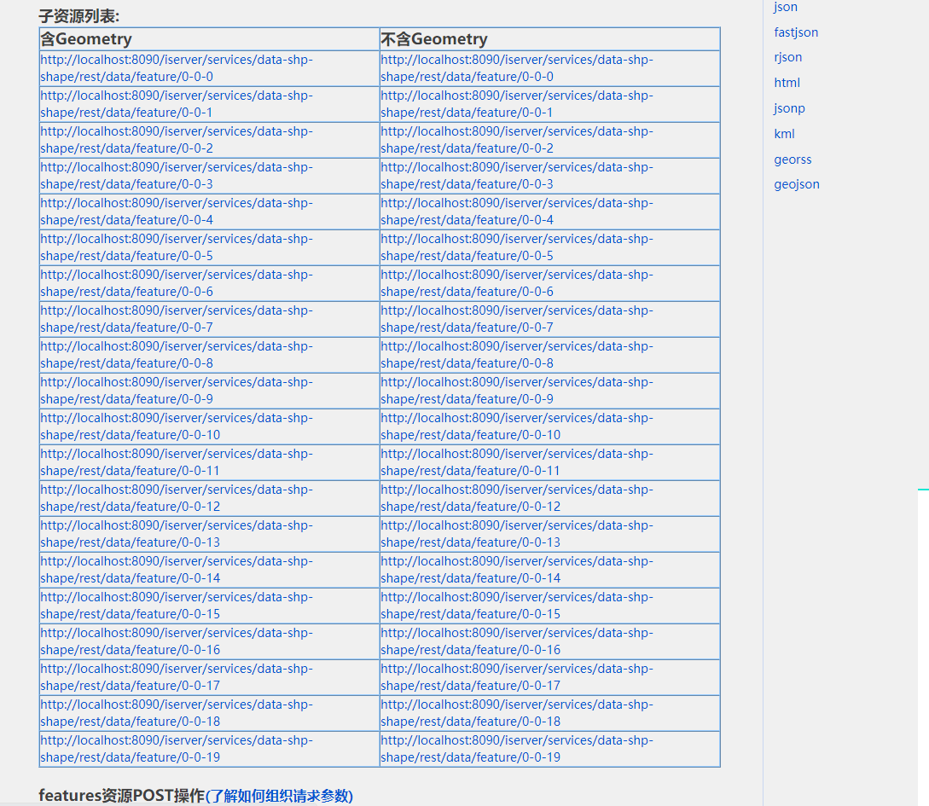Visit feature/0-0-3 link in 含Geometry column
The height and width of the screenshot is (806, 929).
pos(177,176)
